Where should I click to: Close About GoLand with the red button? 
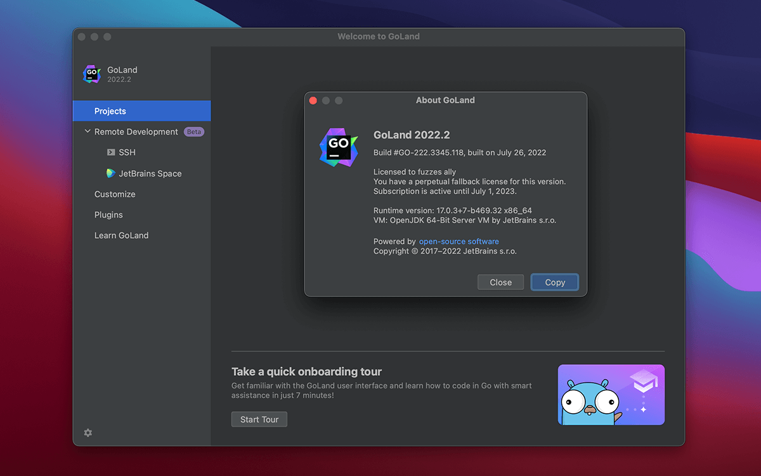[x=313, y=100]
